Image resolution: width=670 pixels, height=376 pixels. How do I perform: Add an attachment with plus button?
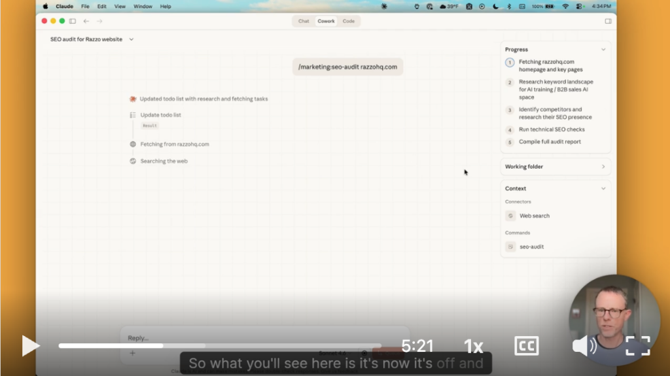[x=132, y=353]
